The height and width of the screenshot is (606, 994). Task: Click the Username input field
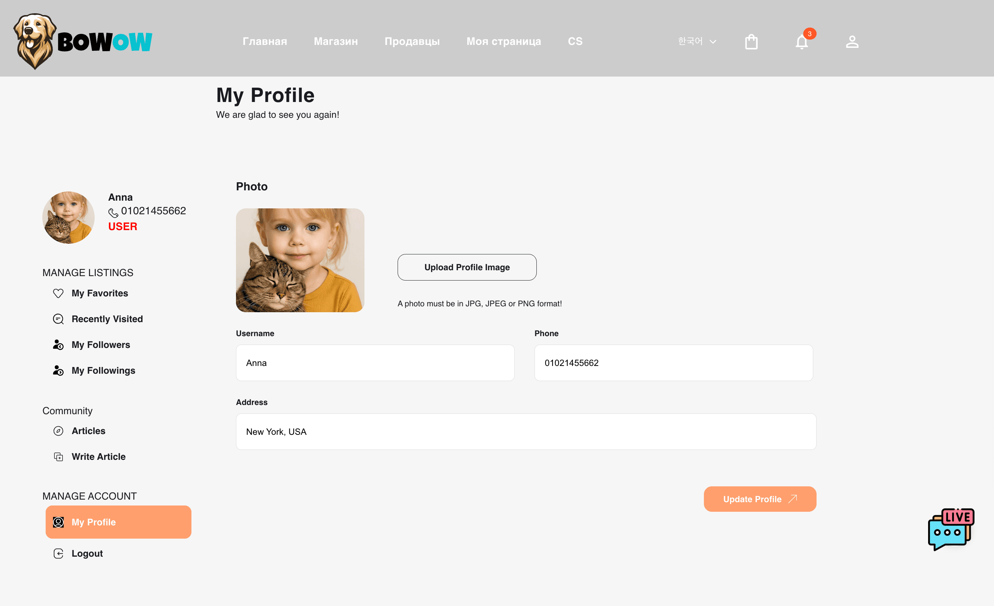click(x=375, y=363)
